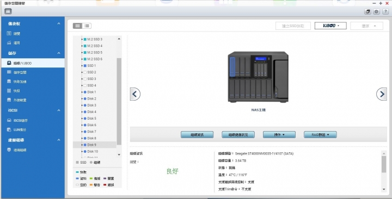Click the teal icon beside M.2 SSD 6
The height and width of the screenshot is (199, 392).
(85, 59)
